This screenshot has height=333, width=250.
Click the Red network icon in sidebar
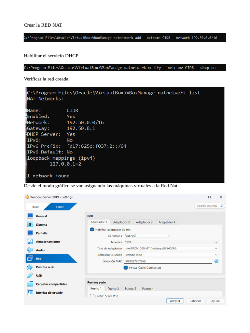click(x=30, y=259)
